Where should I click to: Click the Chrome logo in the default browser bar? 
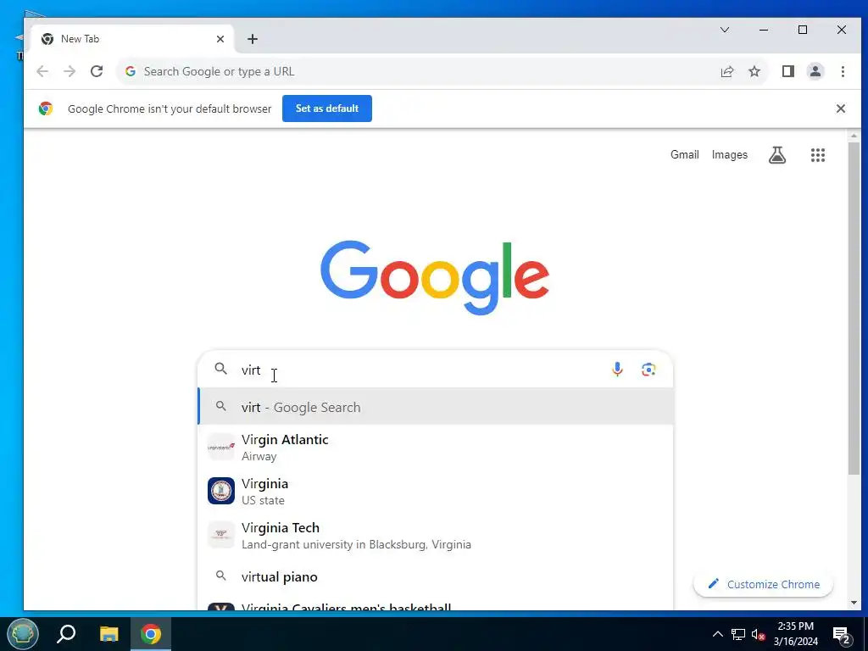pyautogui.click(x=46, y=108)
